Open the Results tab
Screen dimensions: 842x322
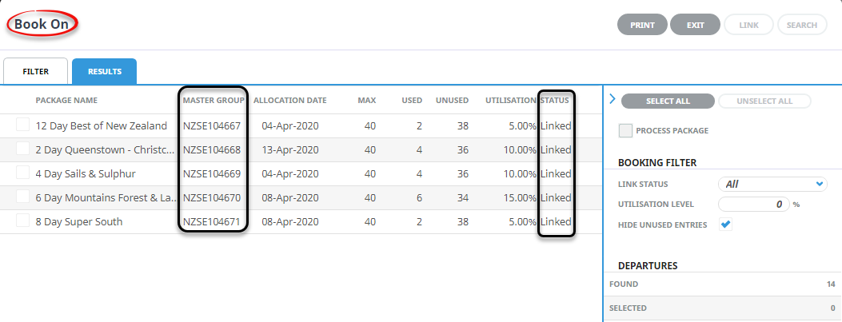[104, 71]
